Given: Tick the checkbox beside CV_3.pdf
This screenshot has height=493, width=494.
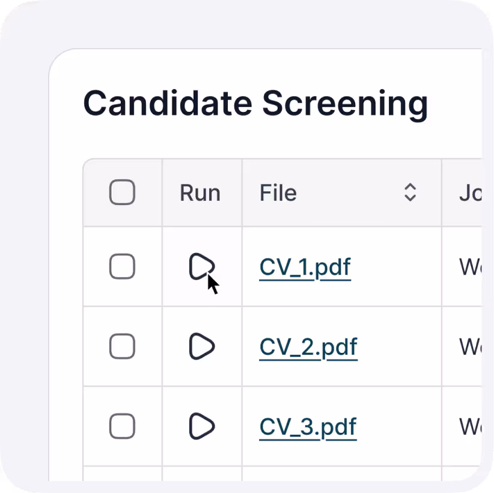Looking at the screenshot, I should coord(122,426).
